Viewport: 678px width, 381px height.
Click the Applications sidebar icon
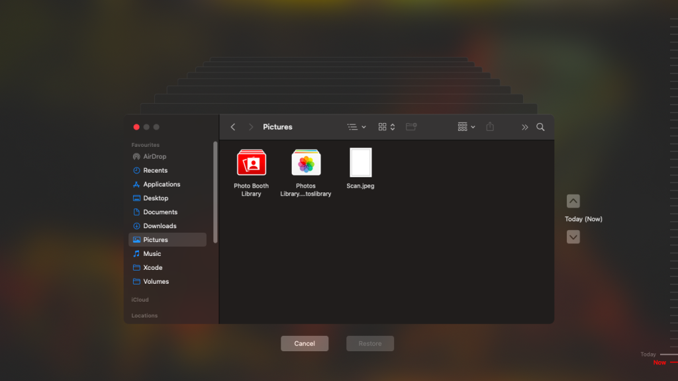tap(136, 185)
